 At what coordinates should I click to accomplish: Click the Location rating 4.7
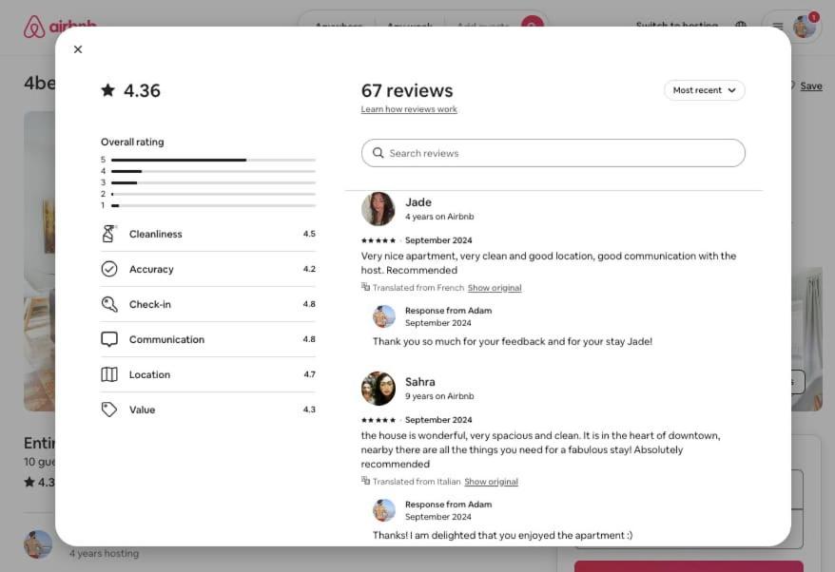(309, 374)
